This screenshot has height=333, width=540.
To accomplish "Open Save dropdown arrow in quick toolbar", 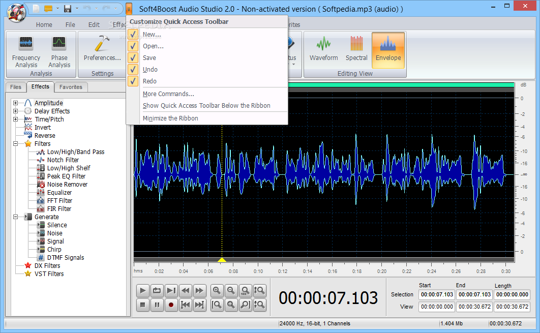I will click(x=77, y=9).
